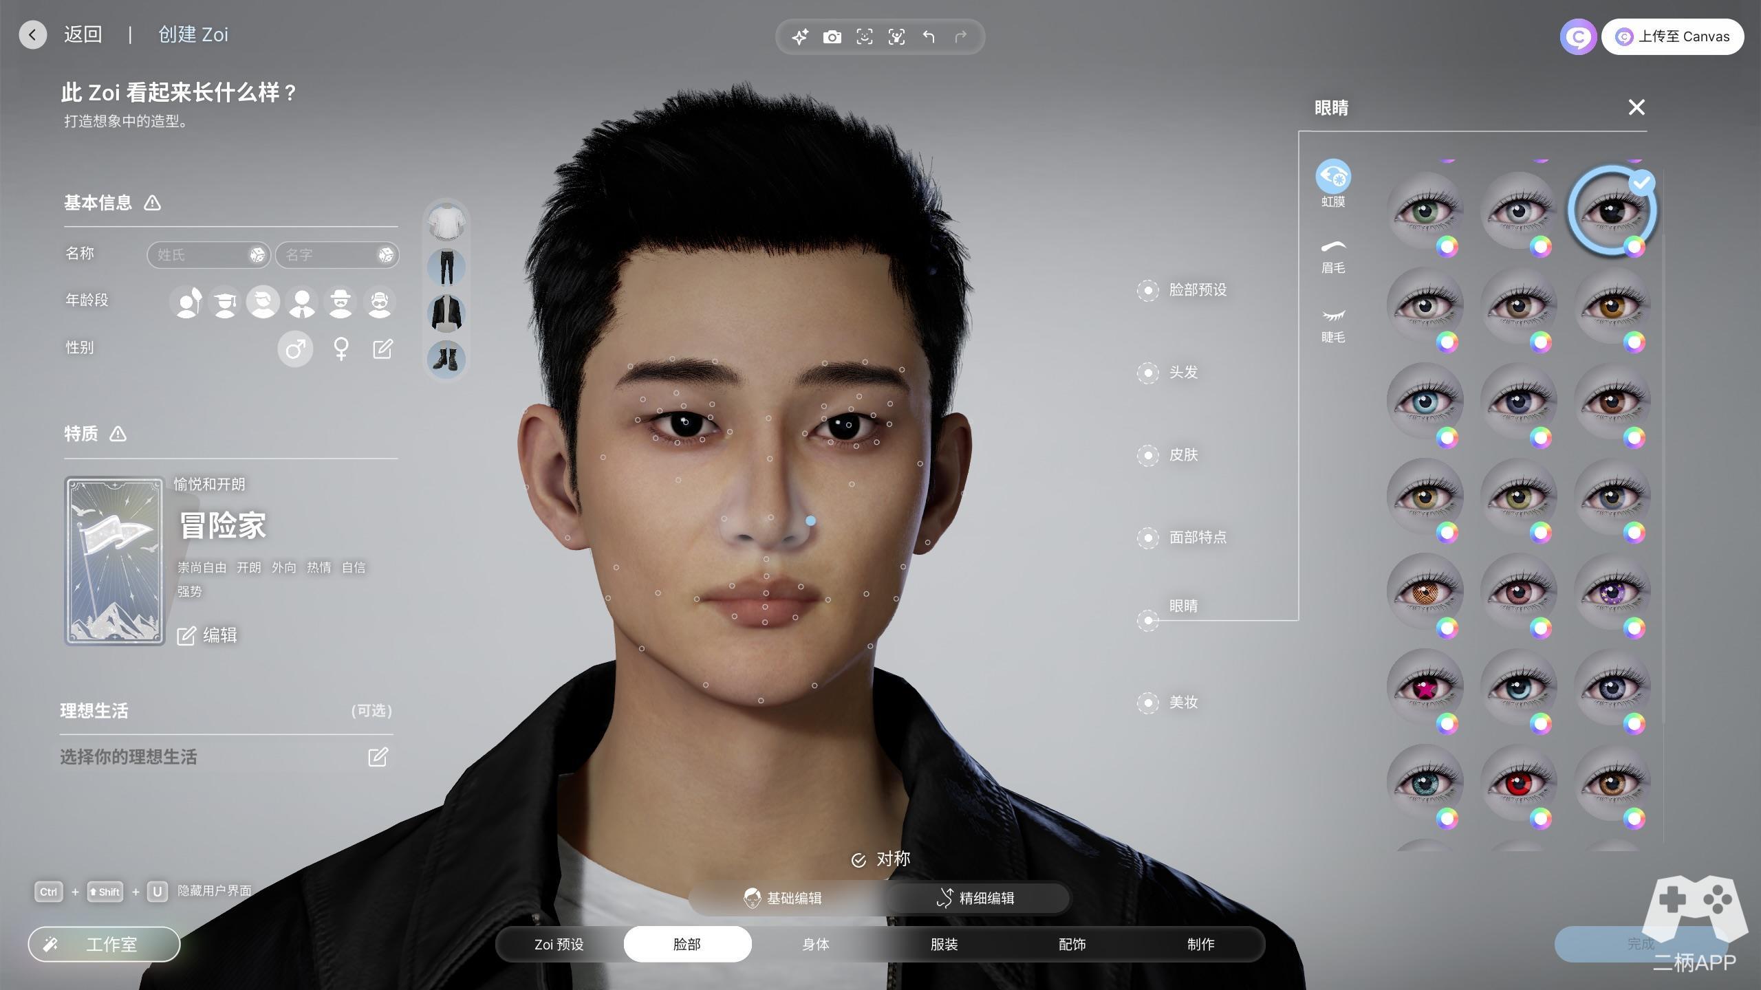
Task: Toggle the 对称 symmetry checkbox
Action: point(858,860)
